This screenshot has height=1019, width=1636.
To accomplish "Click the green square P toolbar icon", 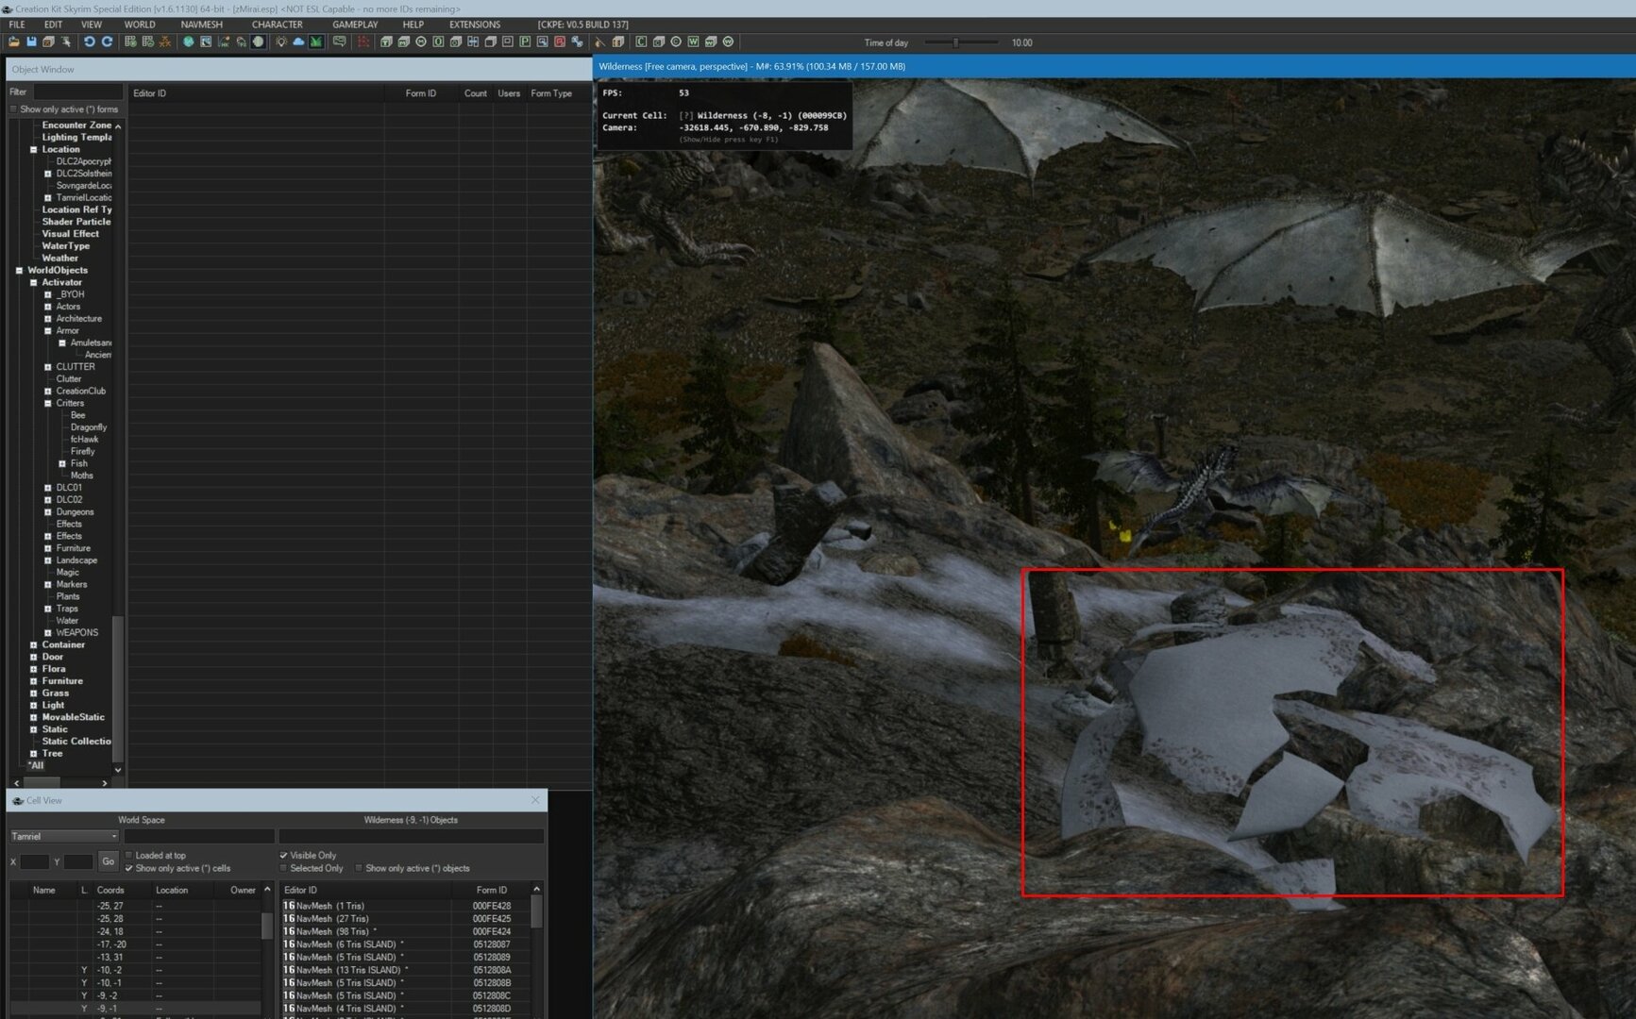I will click(525, 42).
